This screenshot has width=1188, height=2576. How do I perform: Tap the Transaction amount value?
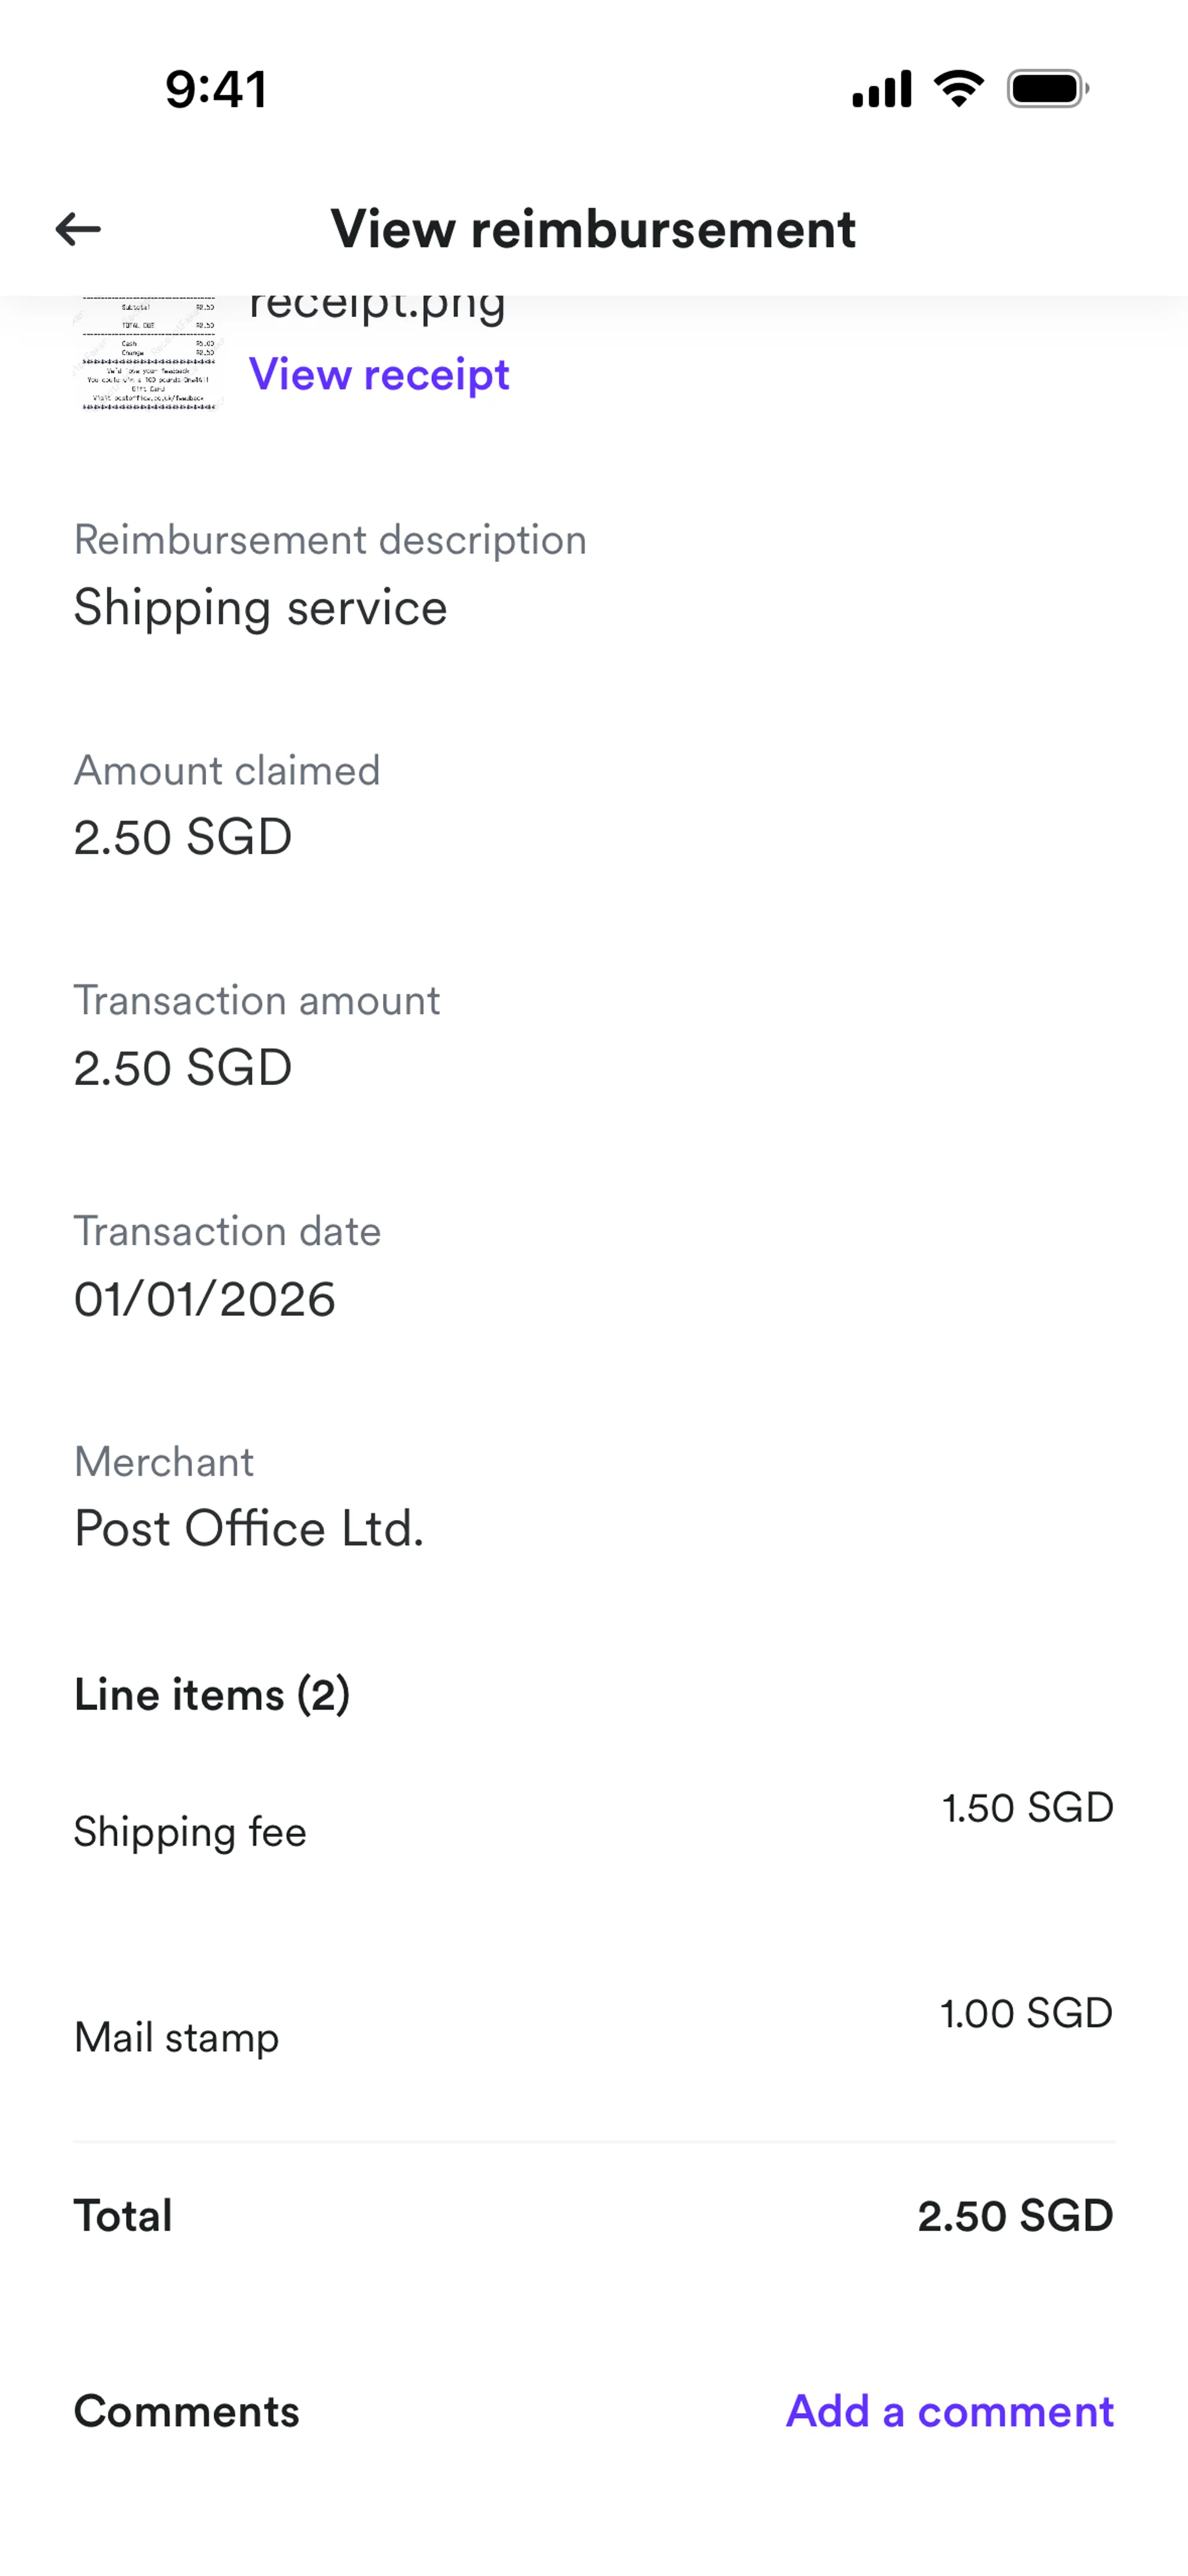pos(183,1068)
